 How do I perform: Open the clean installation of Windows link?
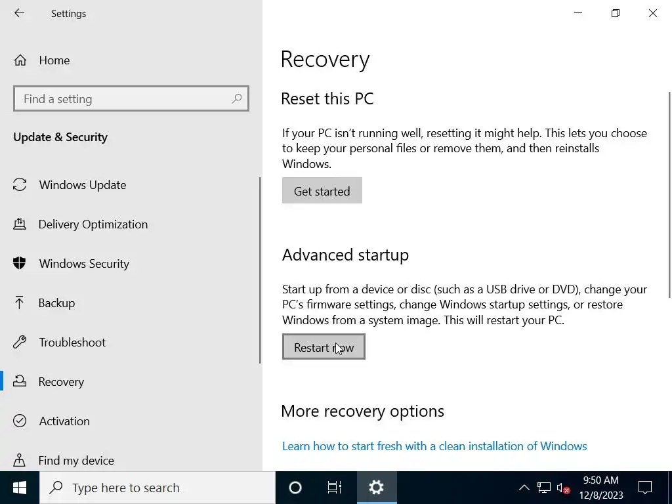point(434,446)
